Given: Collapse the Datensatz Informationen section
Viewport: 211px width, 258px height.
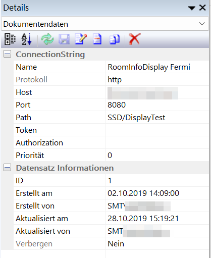Looking at the screenshot, I should point(7,168).
